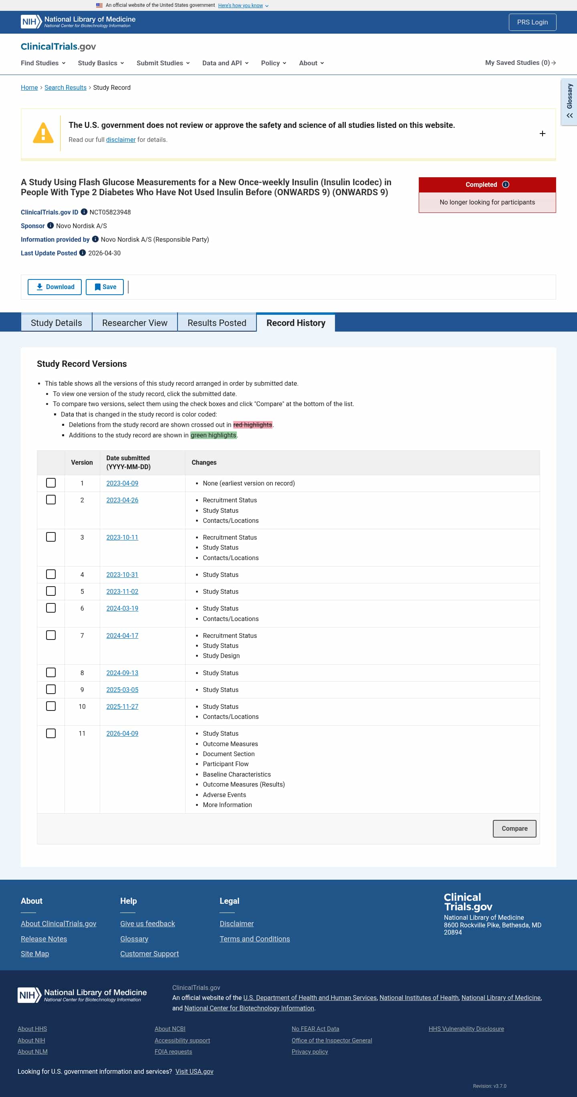Screen dimensions: 577x1097
Task: Download the study record
Action: click(x=54, y=287)
